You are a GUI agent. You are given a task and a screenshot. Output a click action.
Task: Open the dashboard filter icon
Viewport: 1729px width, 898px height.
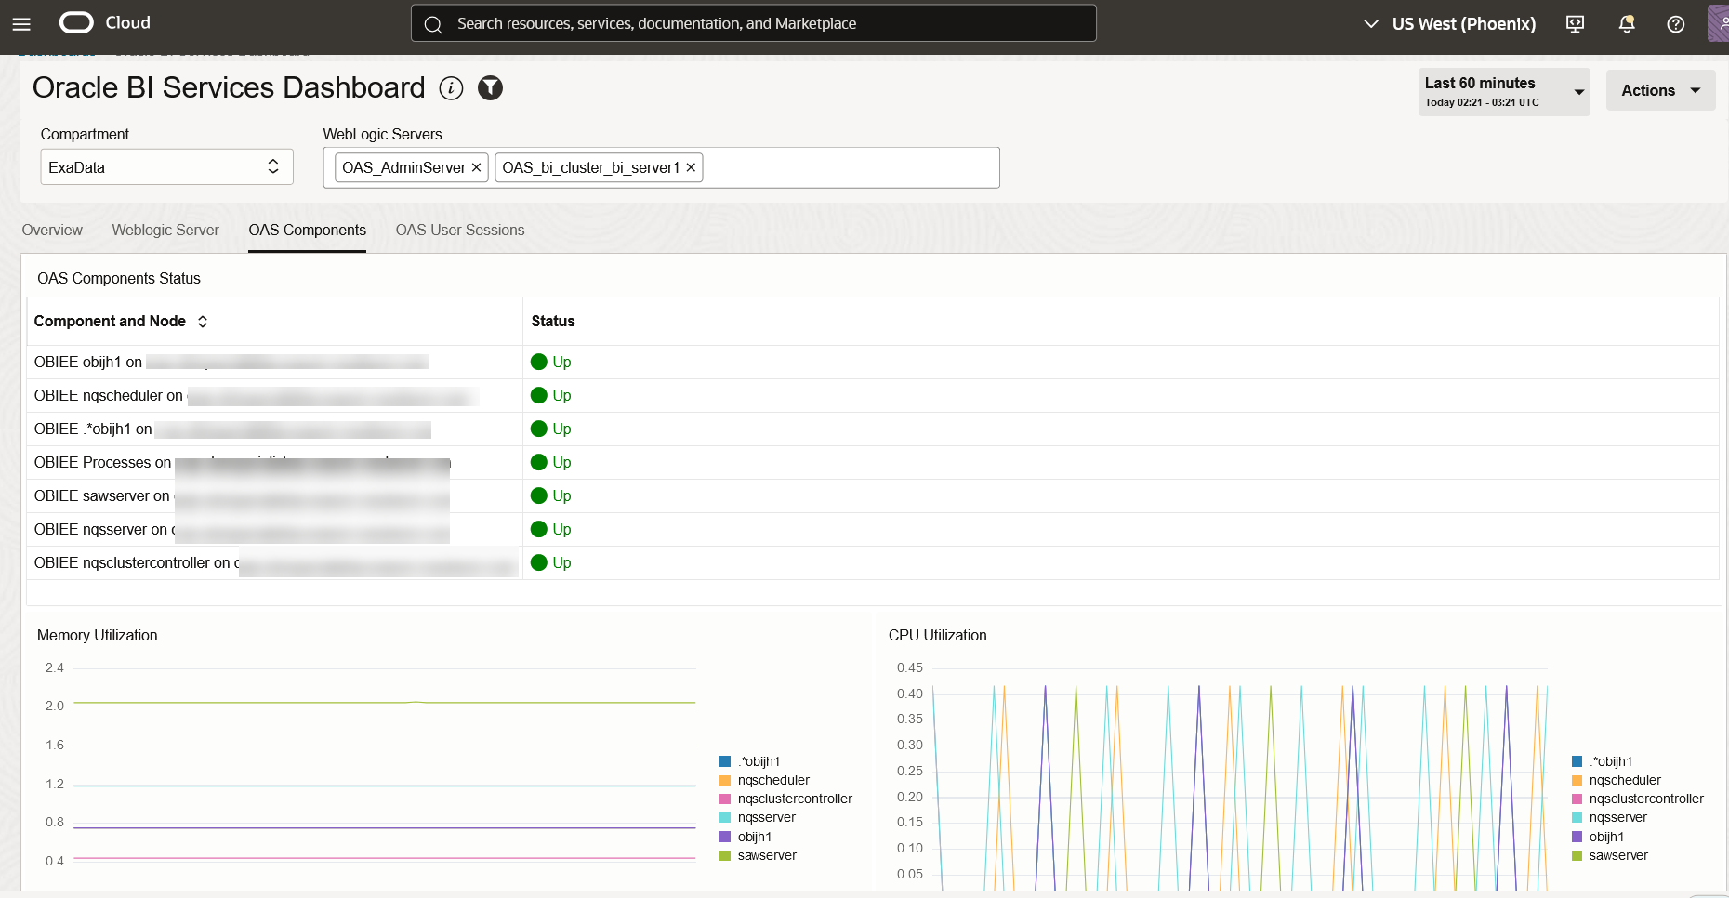[x=490, y=88]
